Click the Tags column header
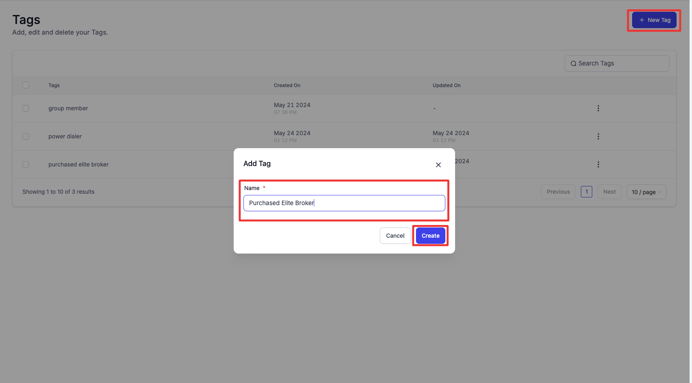Viewport: 692px width, 383px height. 54,85
